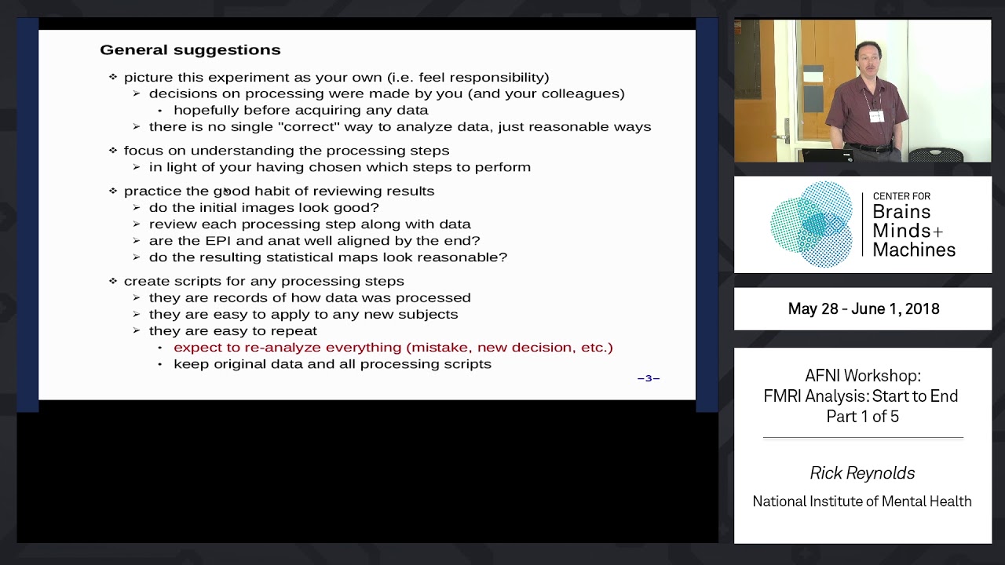Click the 'May 28 - June 1, 2018' date panel
Screen dimensions: 1005x565
(863, 308)
